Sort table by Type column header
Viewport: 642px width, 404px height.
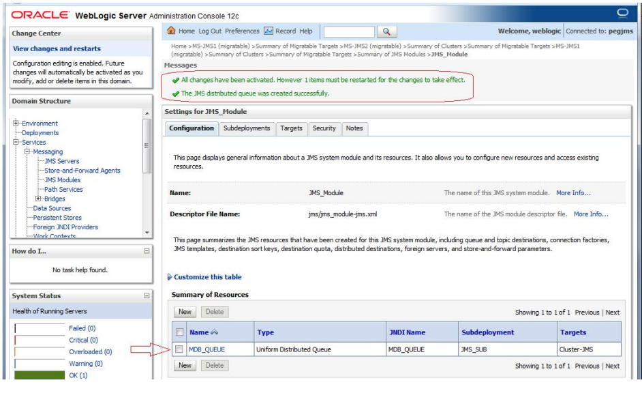click(265, 332)
